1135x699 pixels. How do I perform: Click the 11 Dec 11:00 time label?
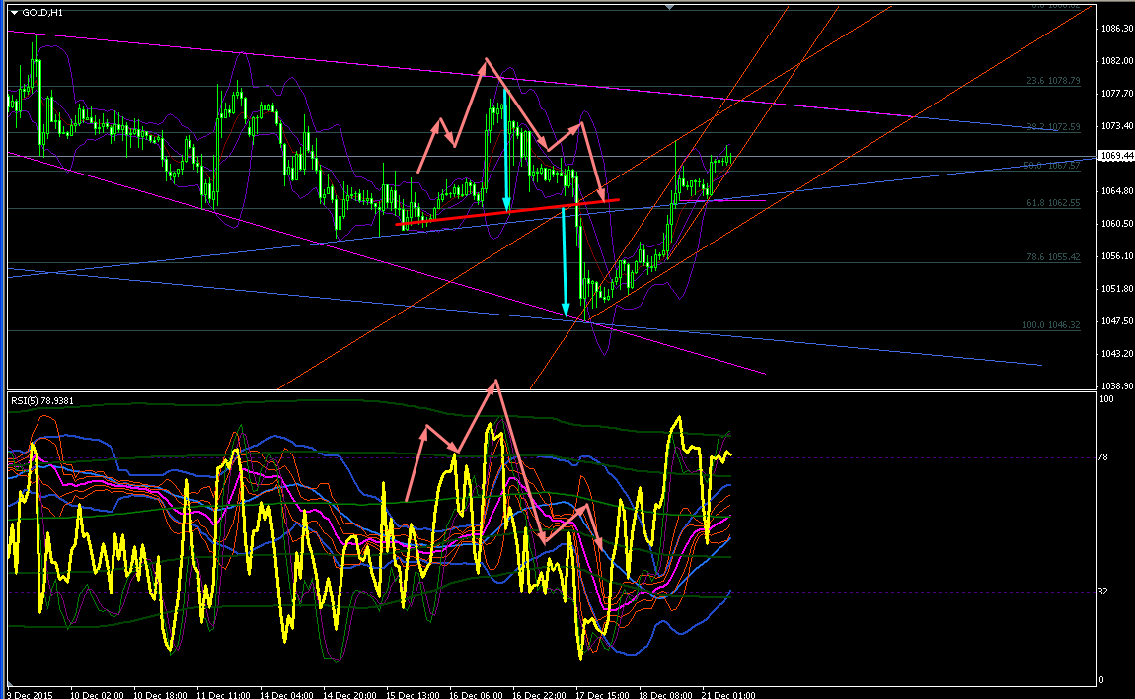223,695
